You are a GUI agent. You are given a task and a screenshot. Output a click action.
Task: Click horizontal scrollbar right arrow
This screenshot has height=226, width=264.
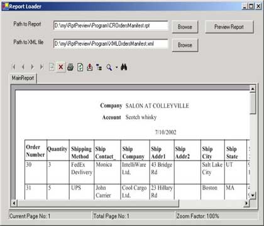[x=246, y=203]
